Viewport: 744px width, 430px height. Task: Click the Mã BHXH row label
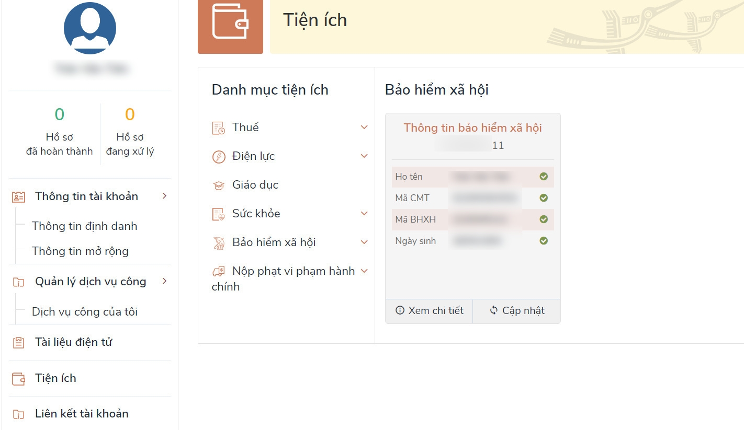[415, 219]
